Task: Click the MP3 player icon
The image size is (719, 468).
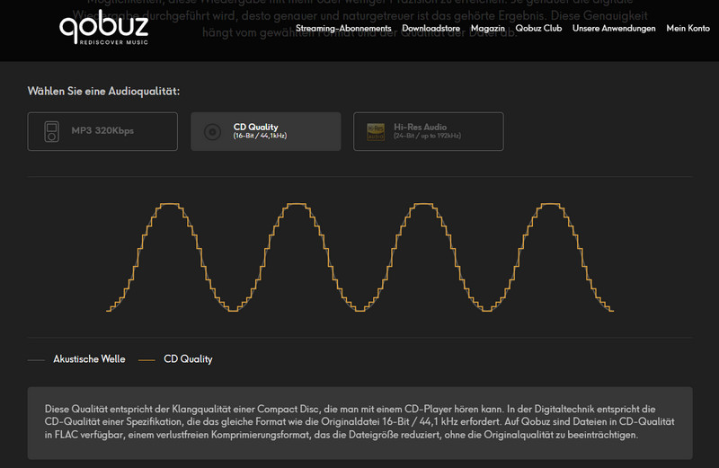Action: point(51,131)
